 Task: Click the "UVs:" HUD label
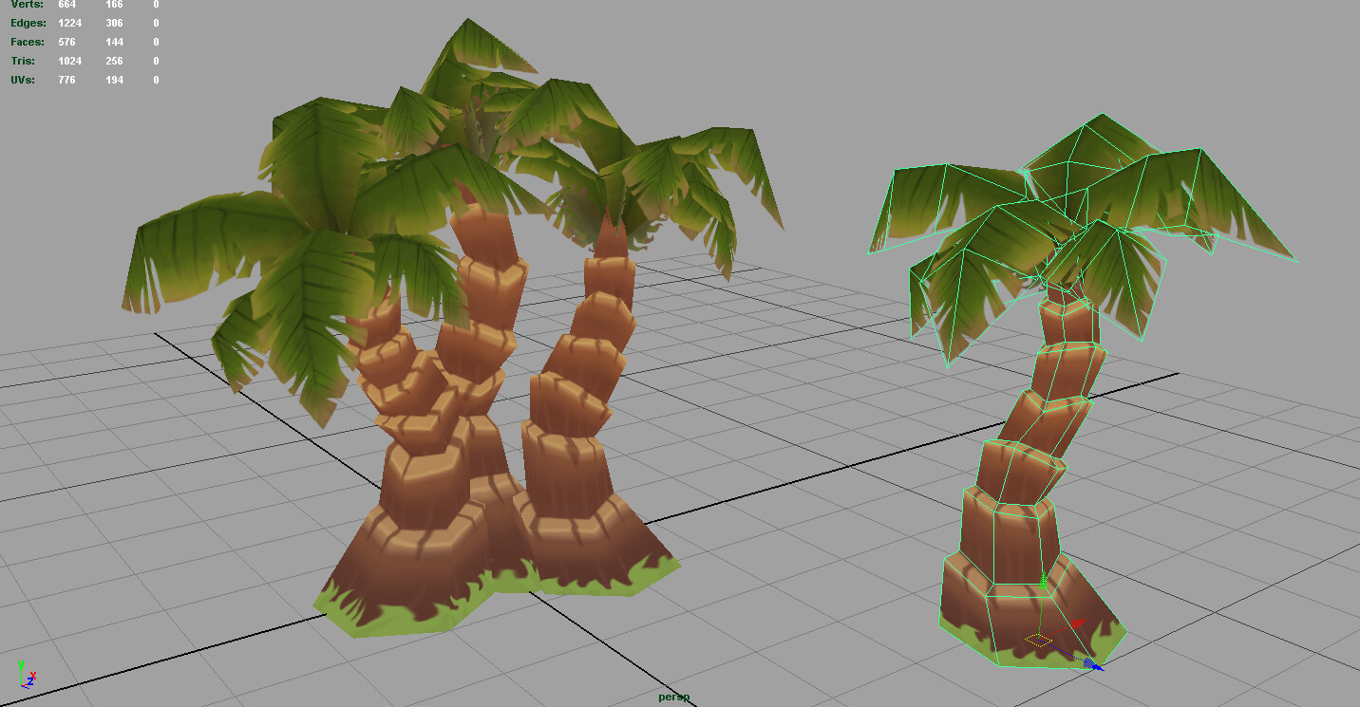pyautogui.click(x=23, y=80)
